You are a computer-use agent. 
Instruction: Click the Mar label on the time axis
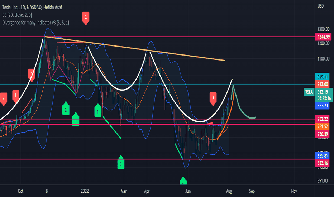(124, 191)
